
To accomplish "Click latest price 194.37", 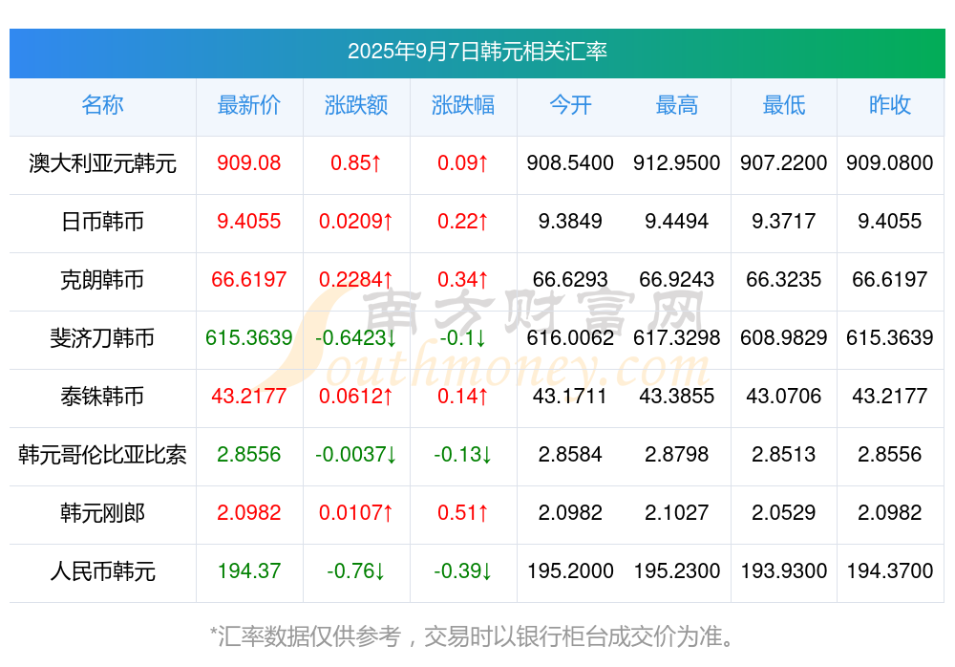I will tap(249, 570).
